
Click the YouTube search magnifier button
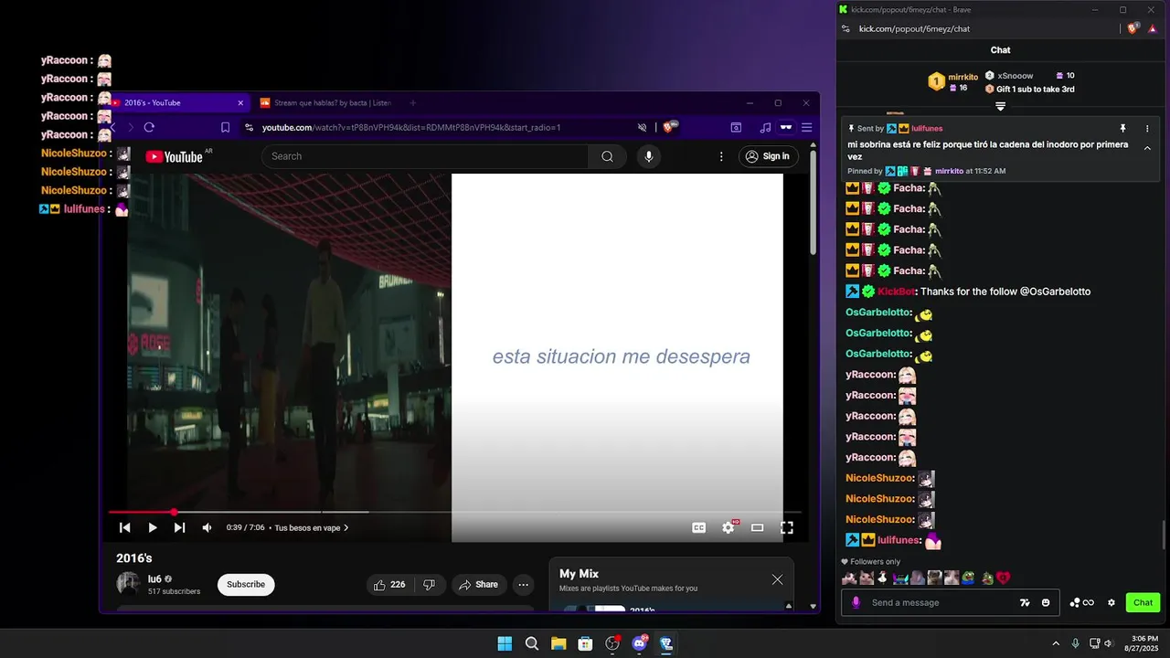coord(607,156)
